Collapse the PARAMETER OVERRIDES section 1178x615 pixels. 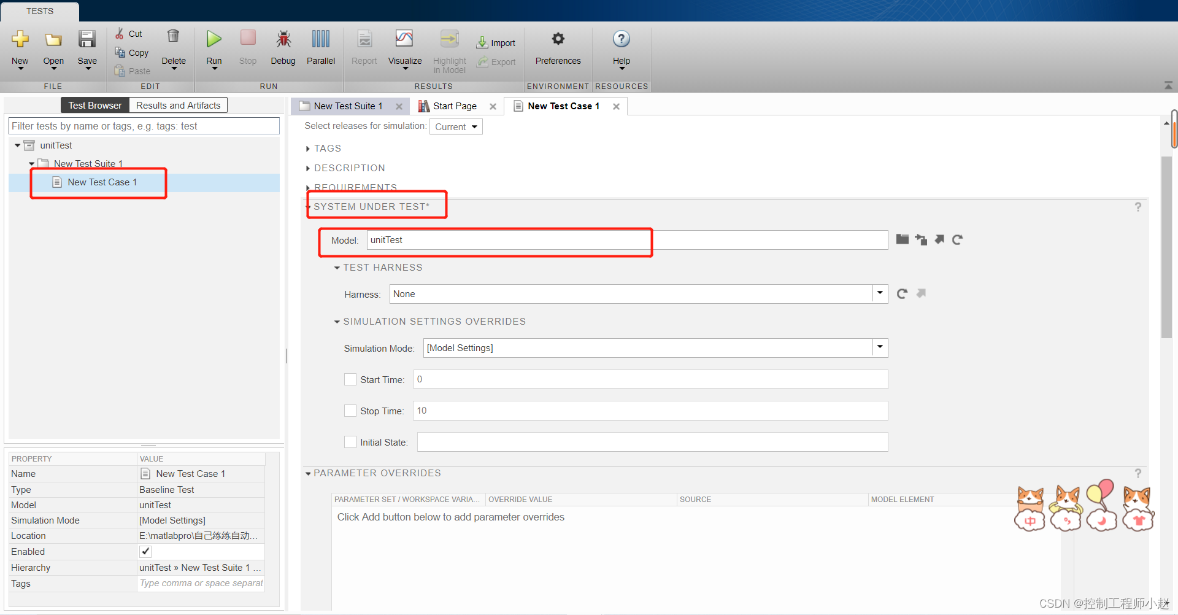pyautogui.click(x=308, y=473)
